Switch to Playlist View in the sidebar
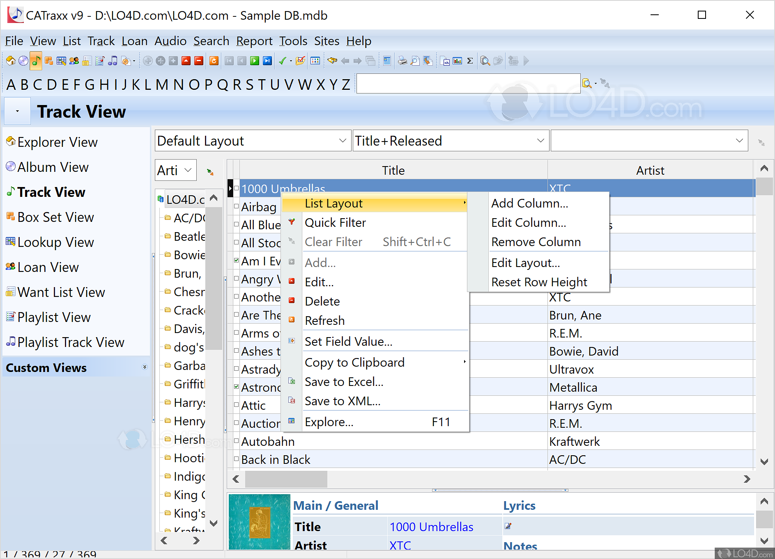This screenshot has height=559, width=775. coord(54,317)
